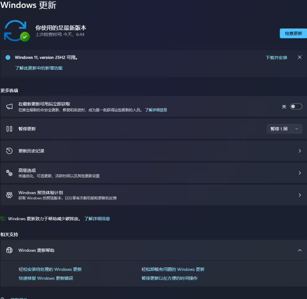Enable the get latest updates toggle switch
The width and height of the screenshot is (307, 299).
click(x=296, y=107)
